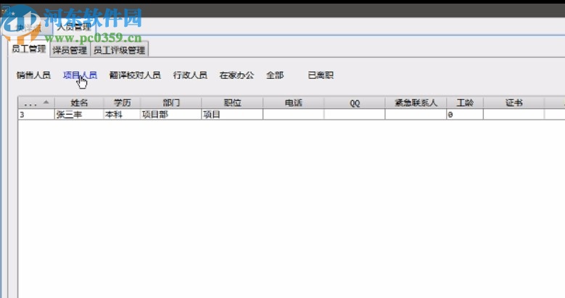
Task: Click the 紧急联系人 column header
Action: 416,103
